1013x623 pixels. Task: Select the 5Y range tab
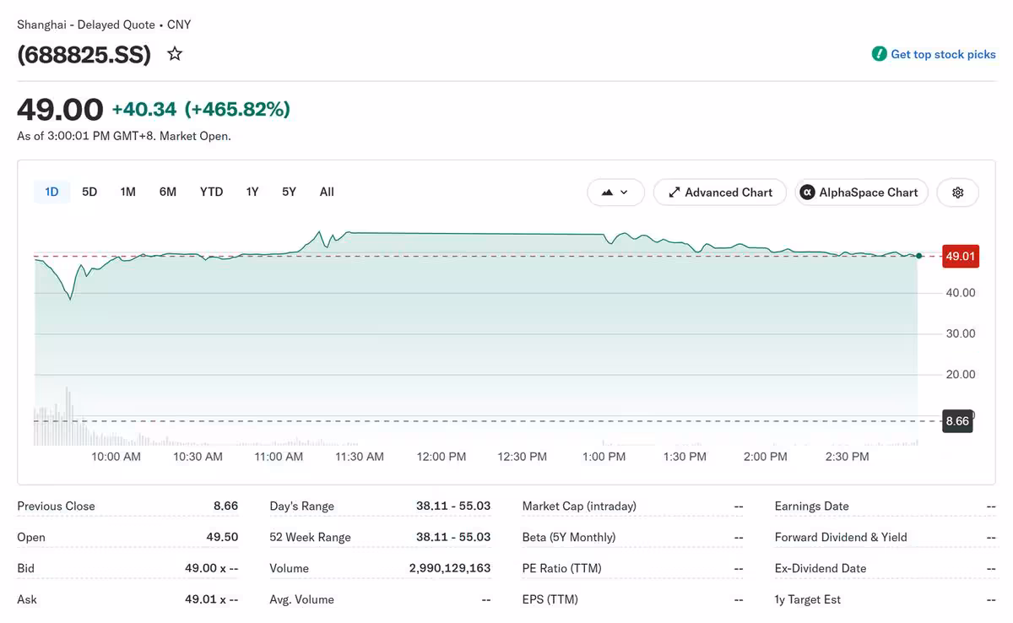[289, 192]
